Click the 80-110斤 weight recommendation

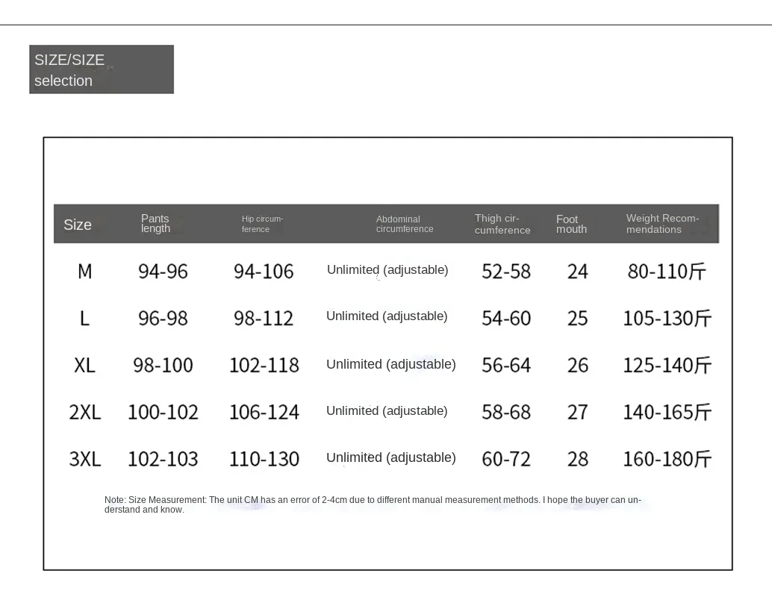click(667, 272)
